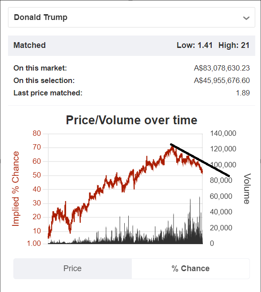Click the 140,000 volume axis tick
Screen dimensions: 261x292
(x=223, y=133)
